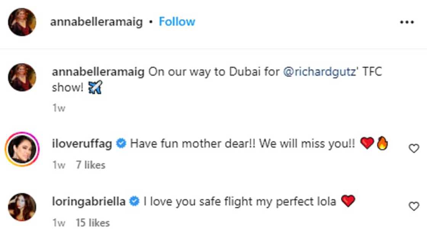Like loringabriella's comment with the heart
Viewport: 427px width, 249px height.
(414, 206)
